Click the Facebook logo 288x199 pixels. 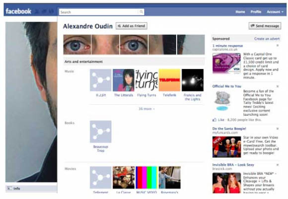(18, 11)
